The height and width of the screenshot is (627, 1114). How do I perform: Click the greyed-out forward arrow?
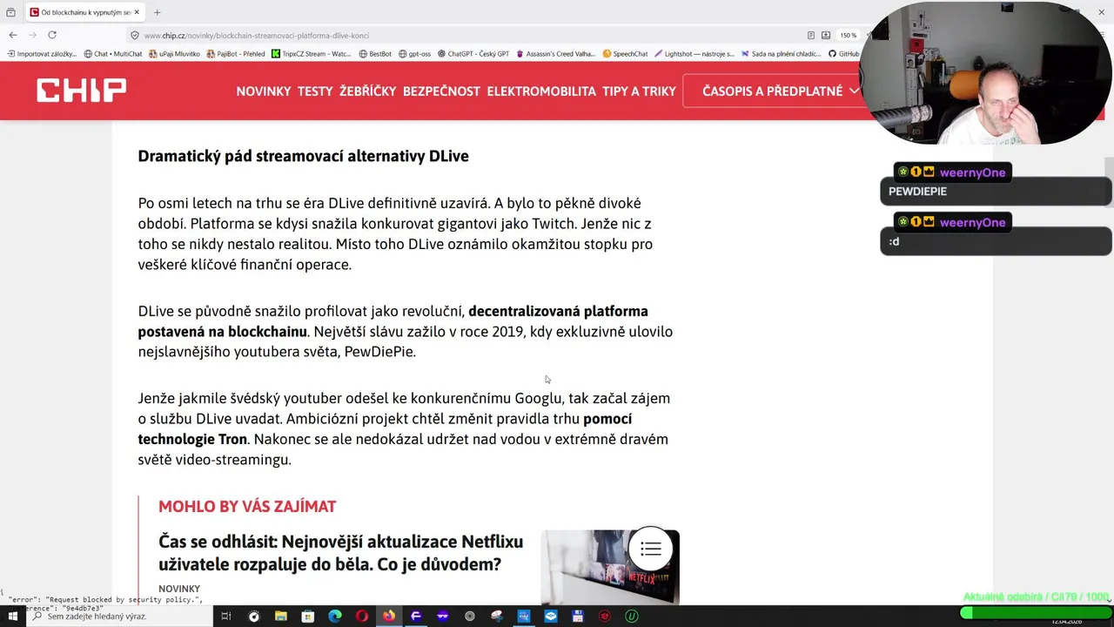point(32,35)
